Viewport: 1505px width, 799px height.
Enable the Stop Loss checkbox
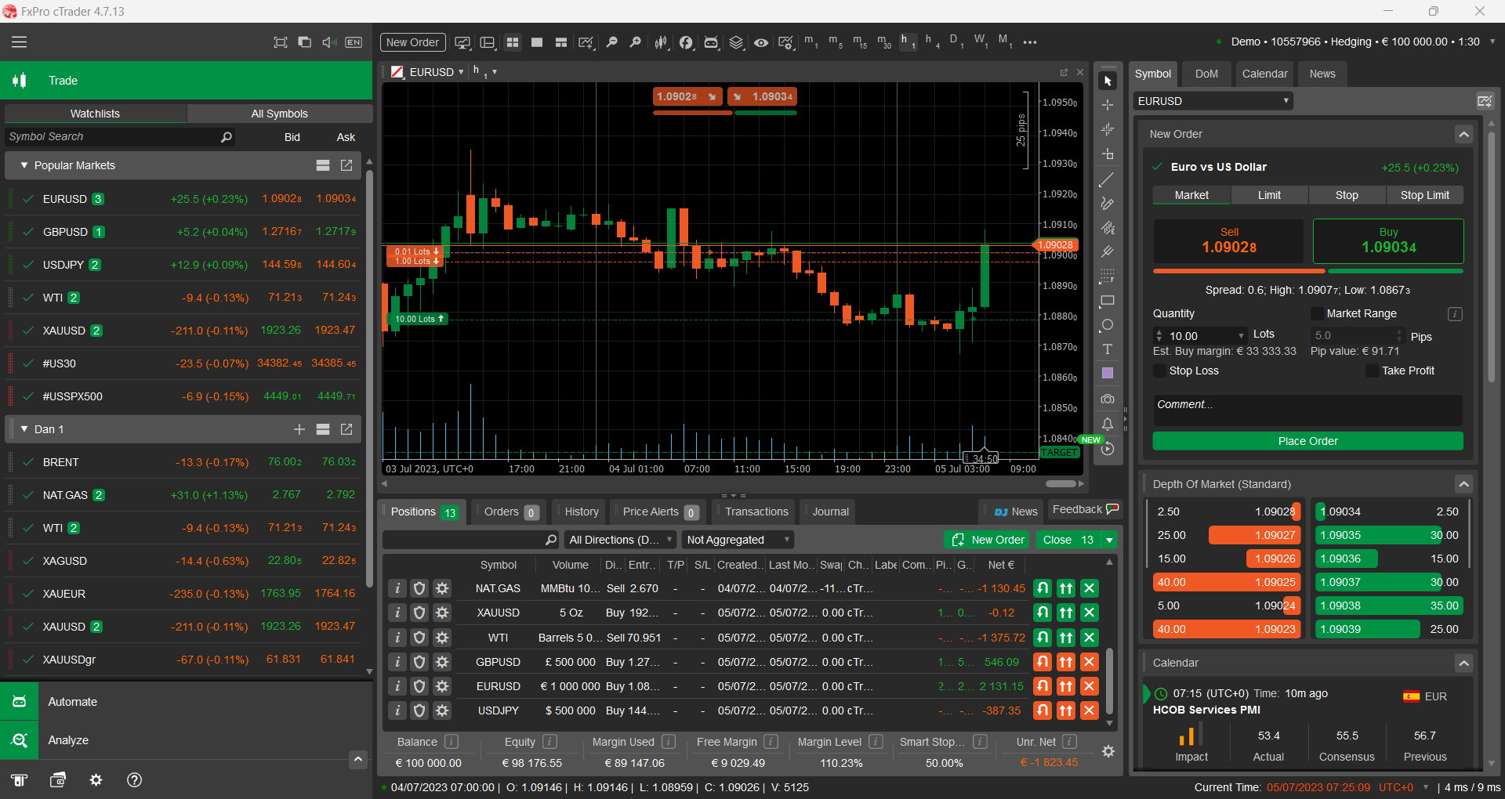(x=1159, y=371)
